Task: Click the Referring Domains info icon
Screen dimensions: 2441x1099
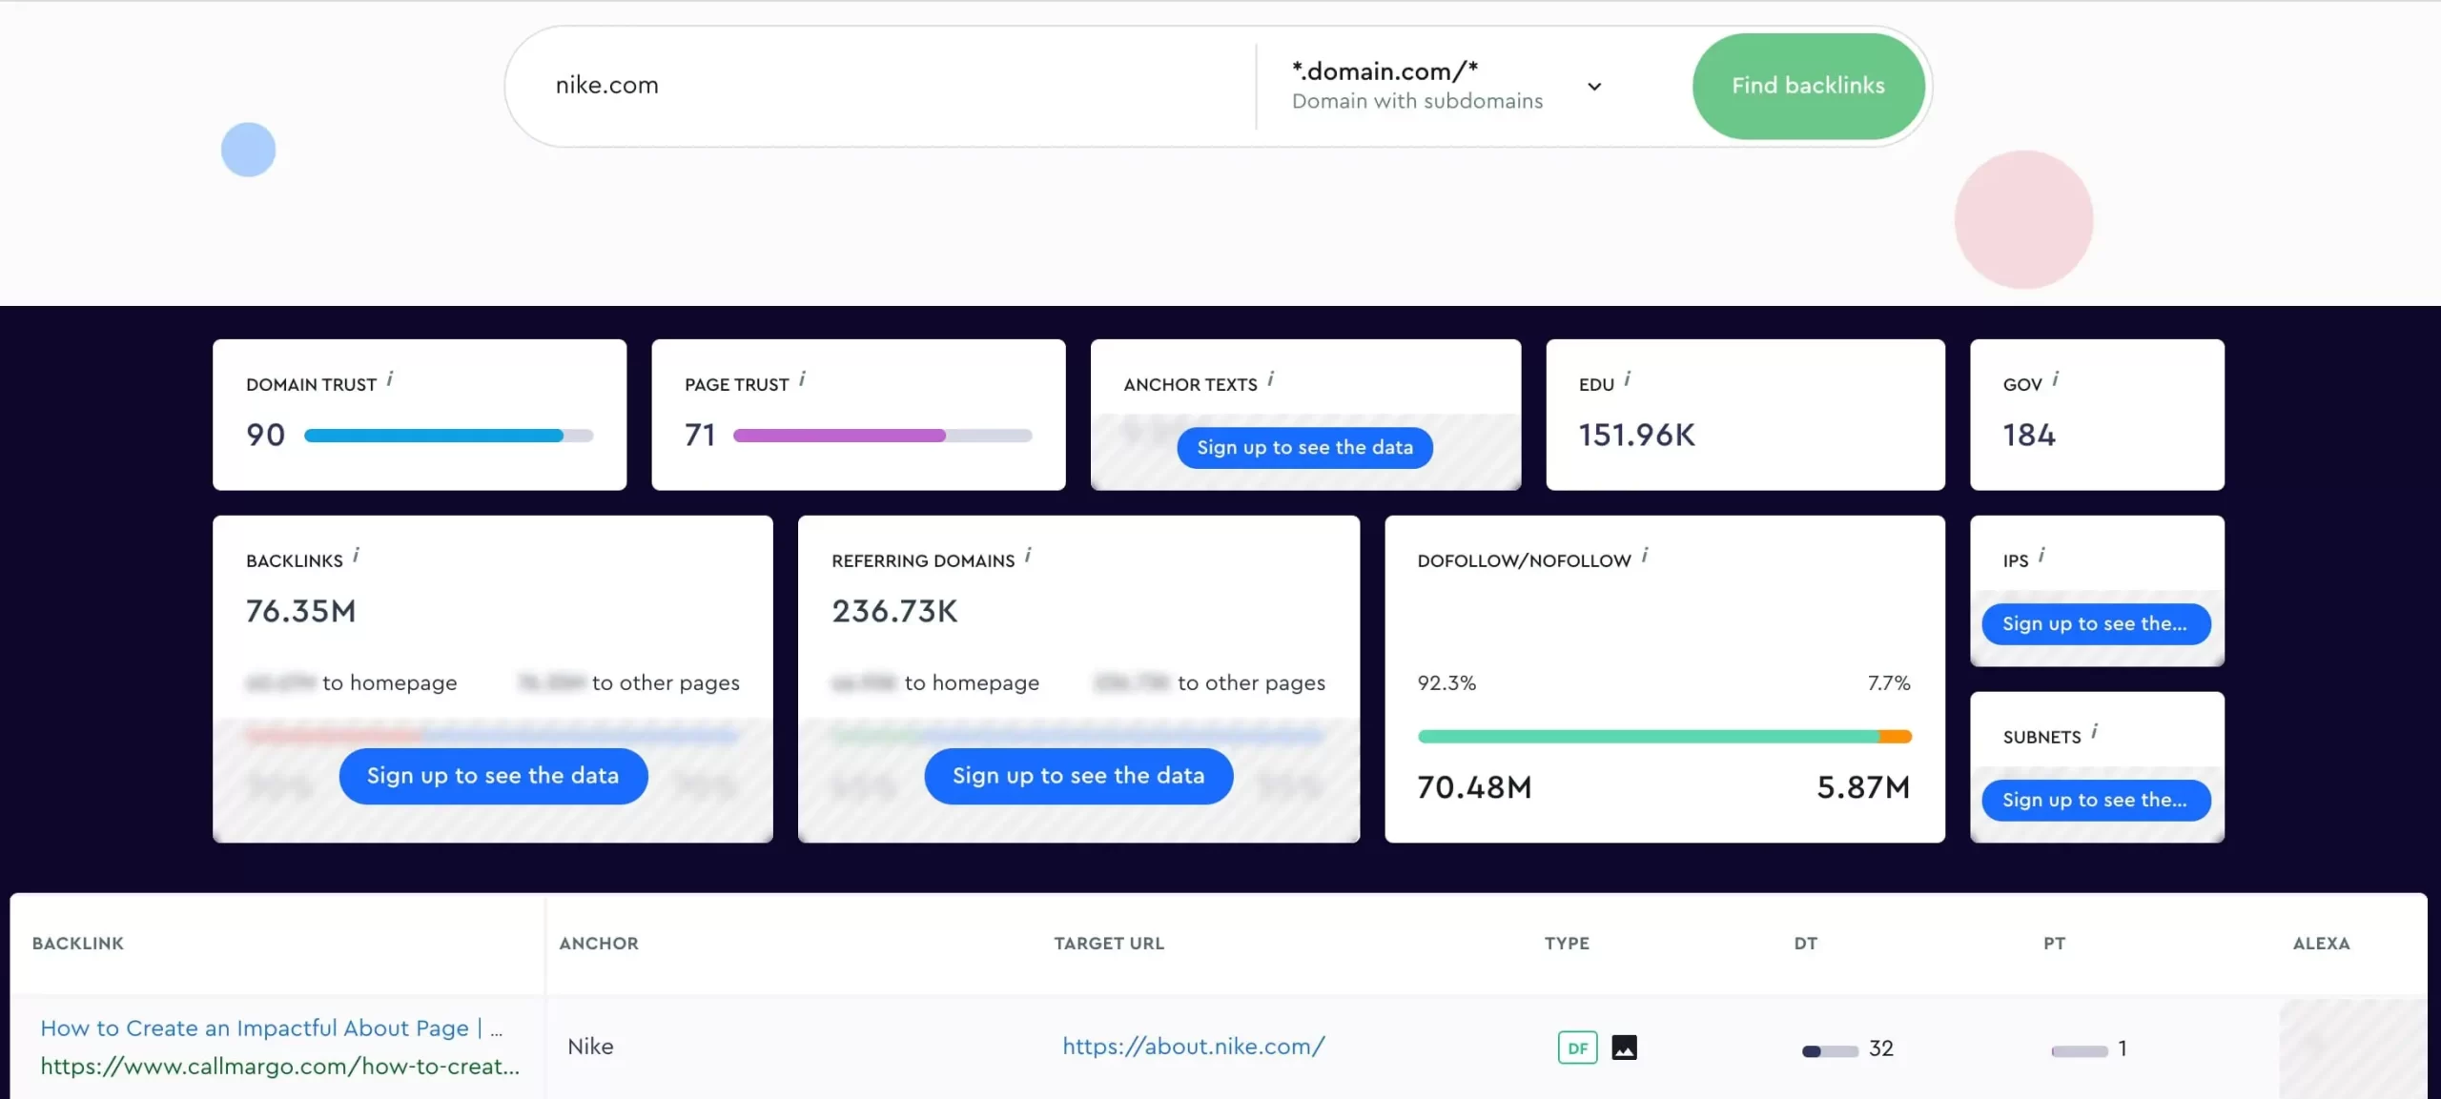Action: [1028, 556]
